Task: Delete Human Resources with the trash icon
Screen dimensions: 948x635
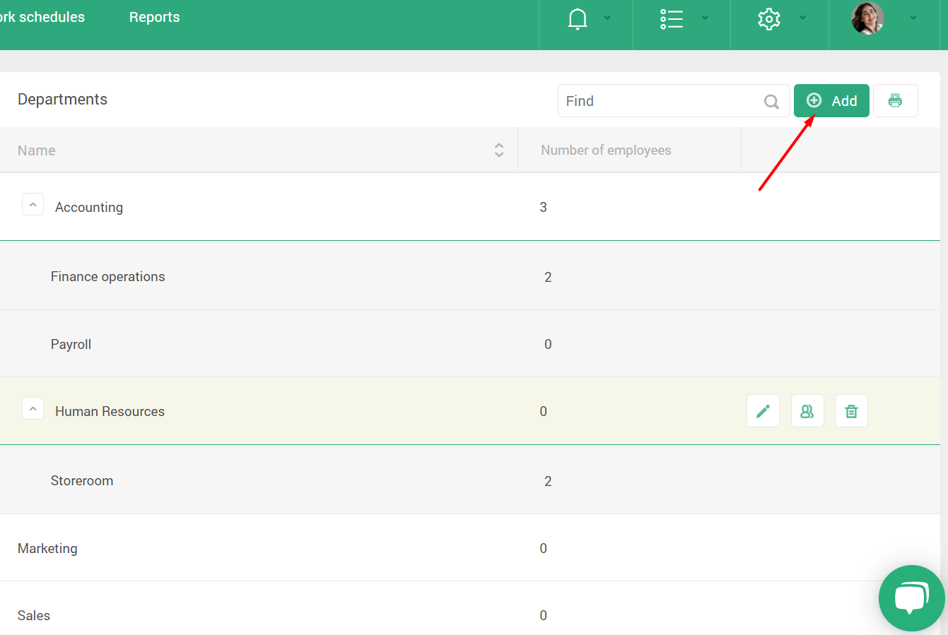Action: click(x=851, y=411)
